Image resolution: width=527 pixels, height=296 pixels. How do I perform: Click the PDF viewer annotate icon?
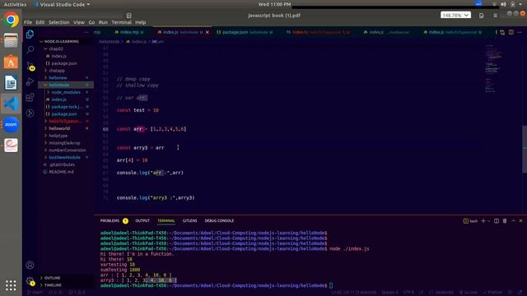(481, 16)
